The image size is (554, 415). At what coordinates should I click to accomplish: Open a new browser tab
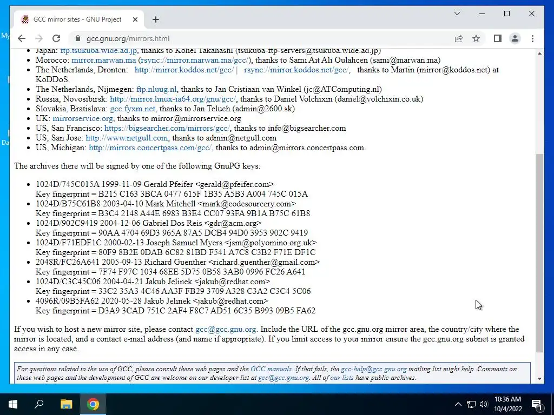155,19
